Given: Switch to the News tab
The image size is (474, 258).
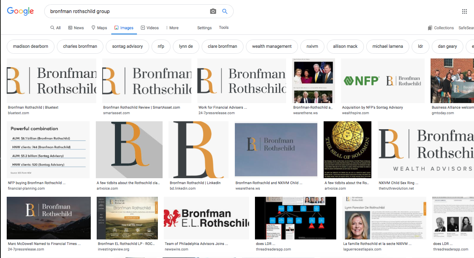Looking at the screenshot, I should [x=76, y=28].
